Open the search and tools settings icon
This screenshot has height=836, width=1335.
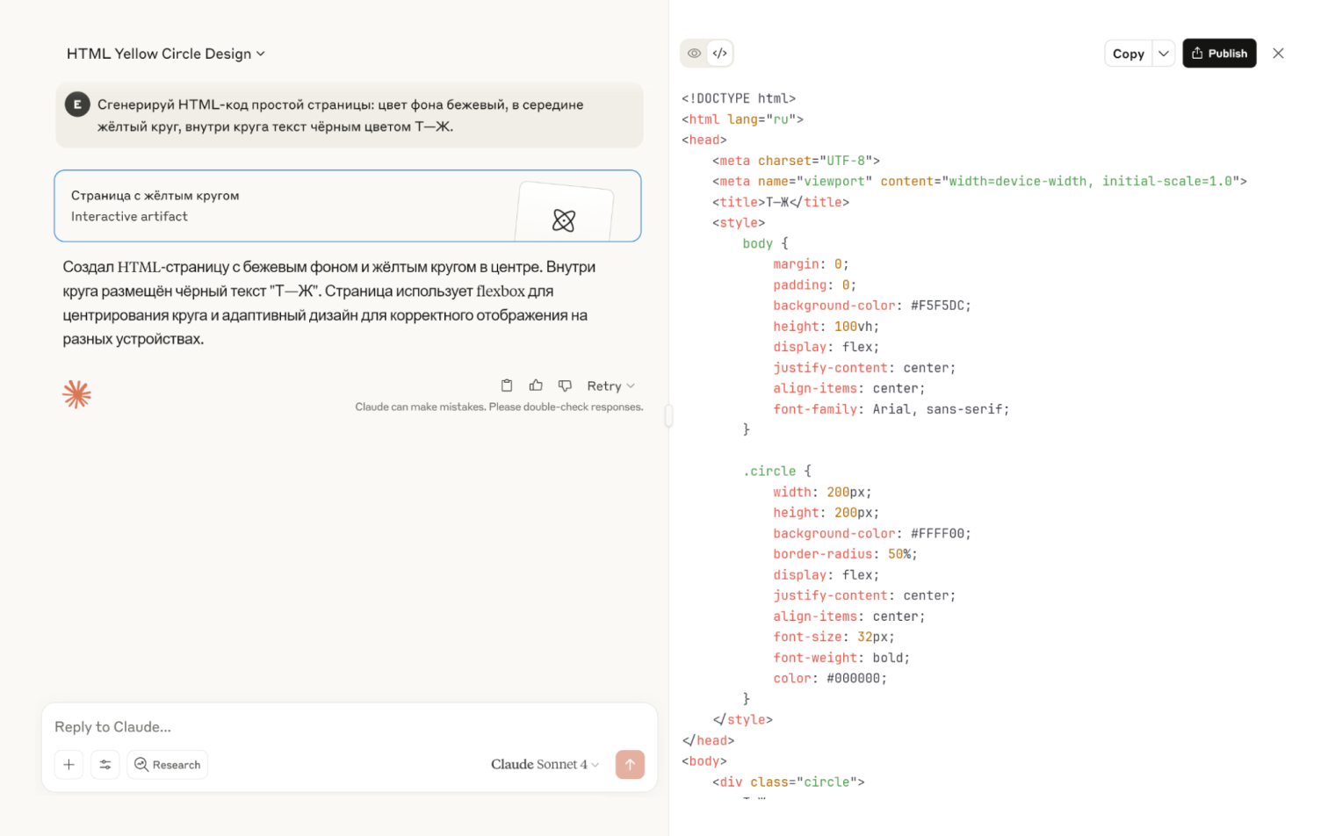105,765
